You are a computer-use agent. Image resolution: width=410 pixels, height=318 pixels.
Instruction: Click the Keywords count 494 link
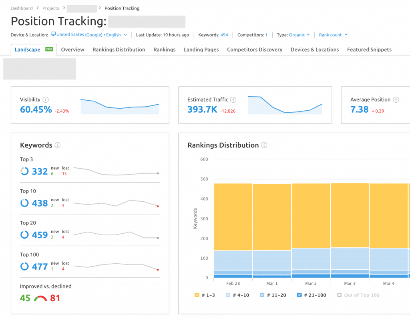(x=224, y=35)
